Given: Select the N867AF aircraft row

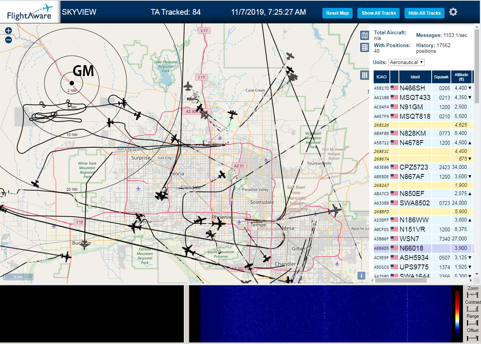Looking at the screenshot, I should 423,176.
